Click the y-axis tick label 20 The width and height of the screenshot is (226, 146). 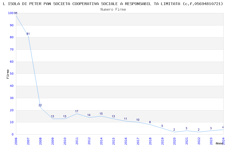click(x=12, y=110)
